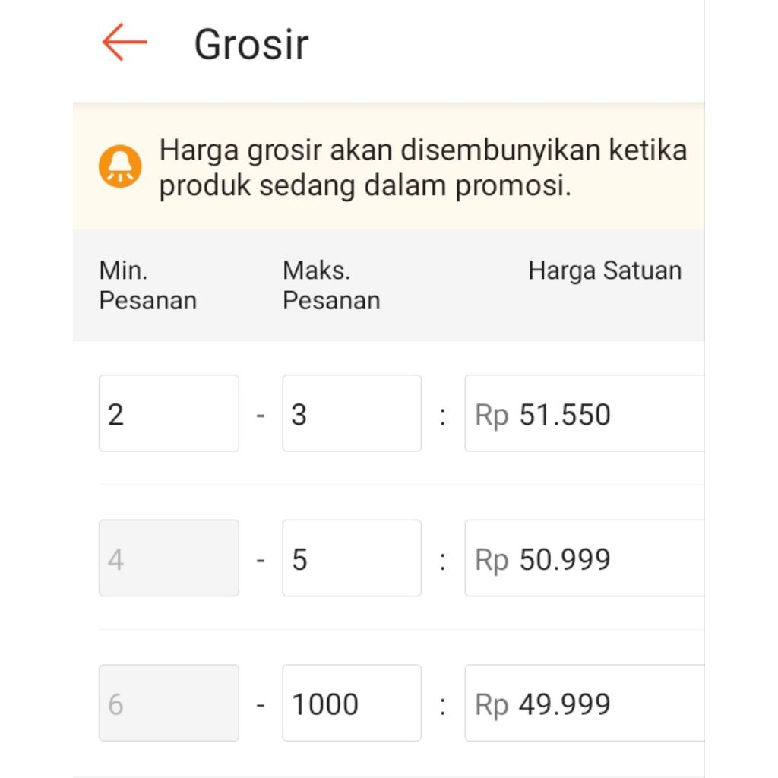The height and width of the screenshot is (778, 778).
Task: Click the greyed-out minimum field showing 4
Action: tap(169, 558)
